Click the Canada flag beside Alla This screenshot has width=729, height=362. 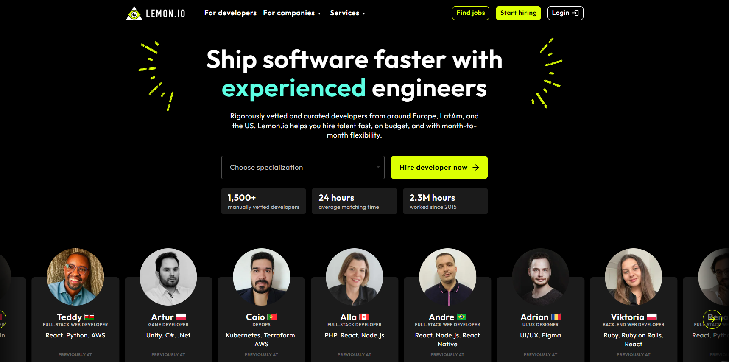pyautogui.click(x=364, y=317)
